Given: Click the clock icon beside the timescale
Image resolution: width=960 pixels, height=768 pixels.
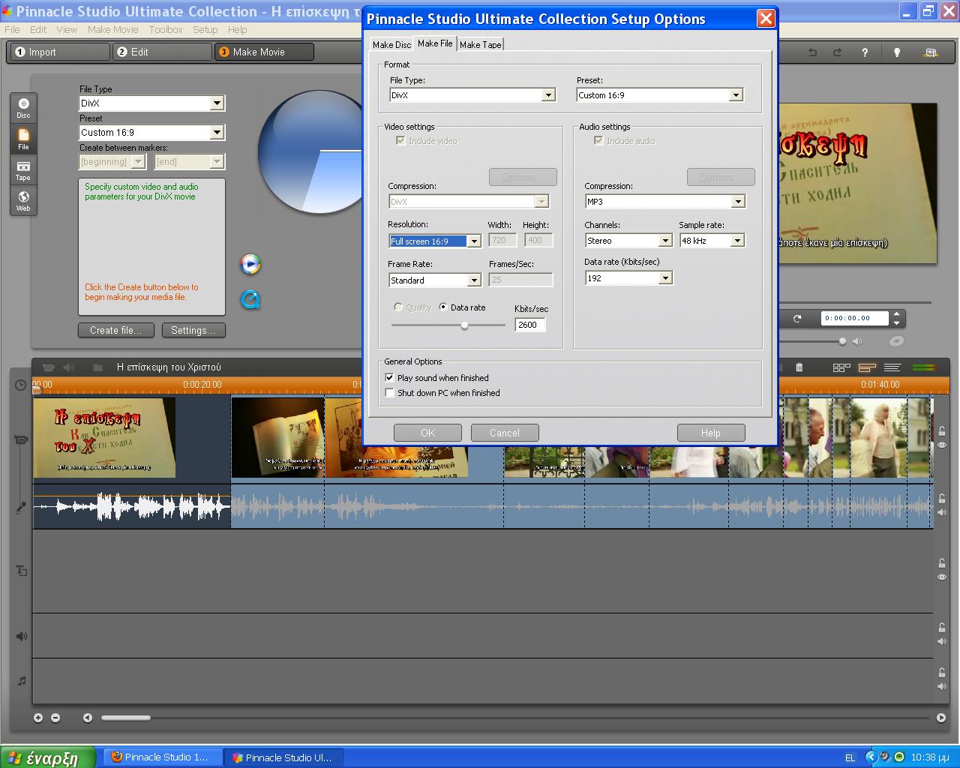Looking at the screenshot, I should pos(20,385).
